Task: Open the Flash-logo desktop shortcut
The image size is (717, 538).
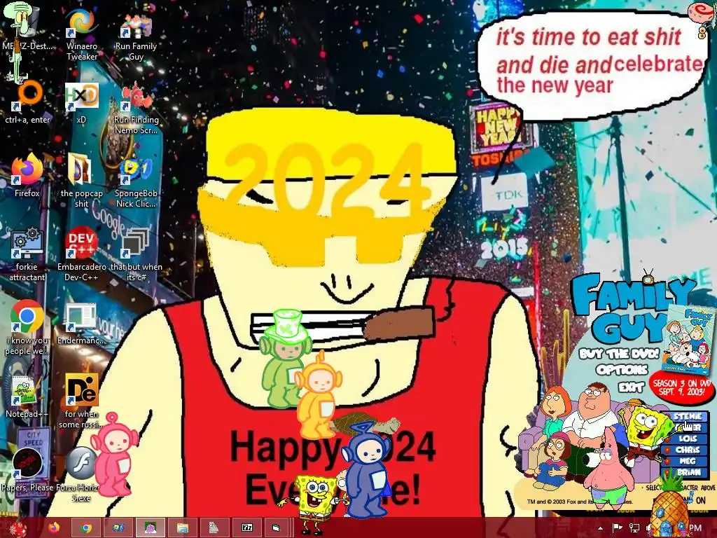Action: point(81,474)
